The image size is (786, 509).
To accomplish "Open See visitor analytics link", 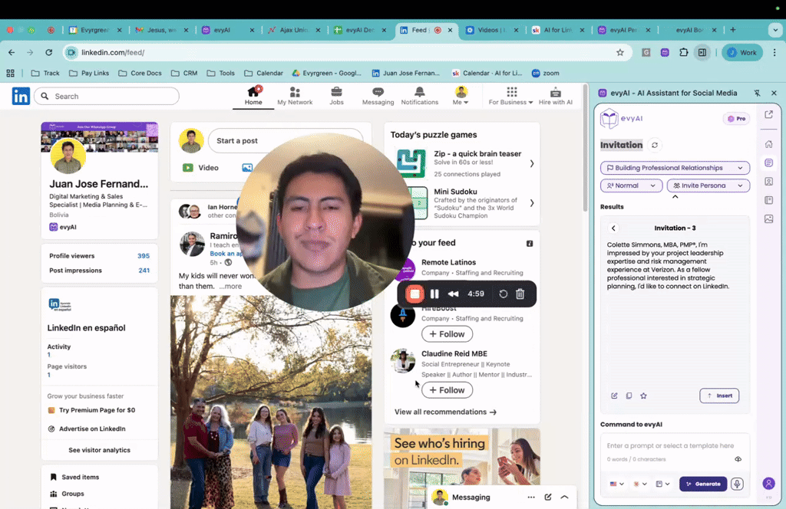I will [x=99, y=450].
